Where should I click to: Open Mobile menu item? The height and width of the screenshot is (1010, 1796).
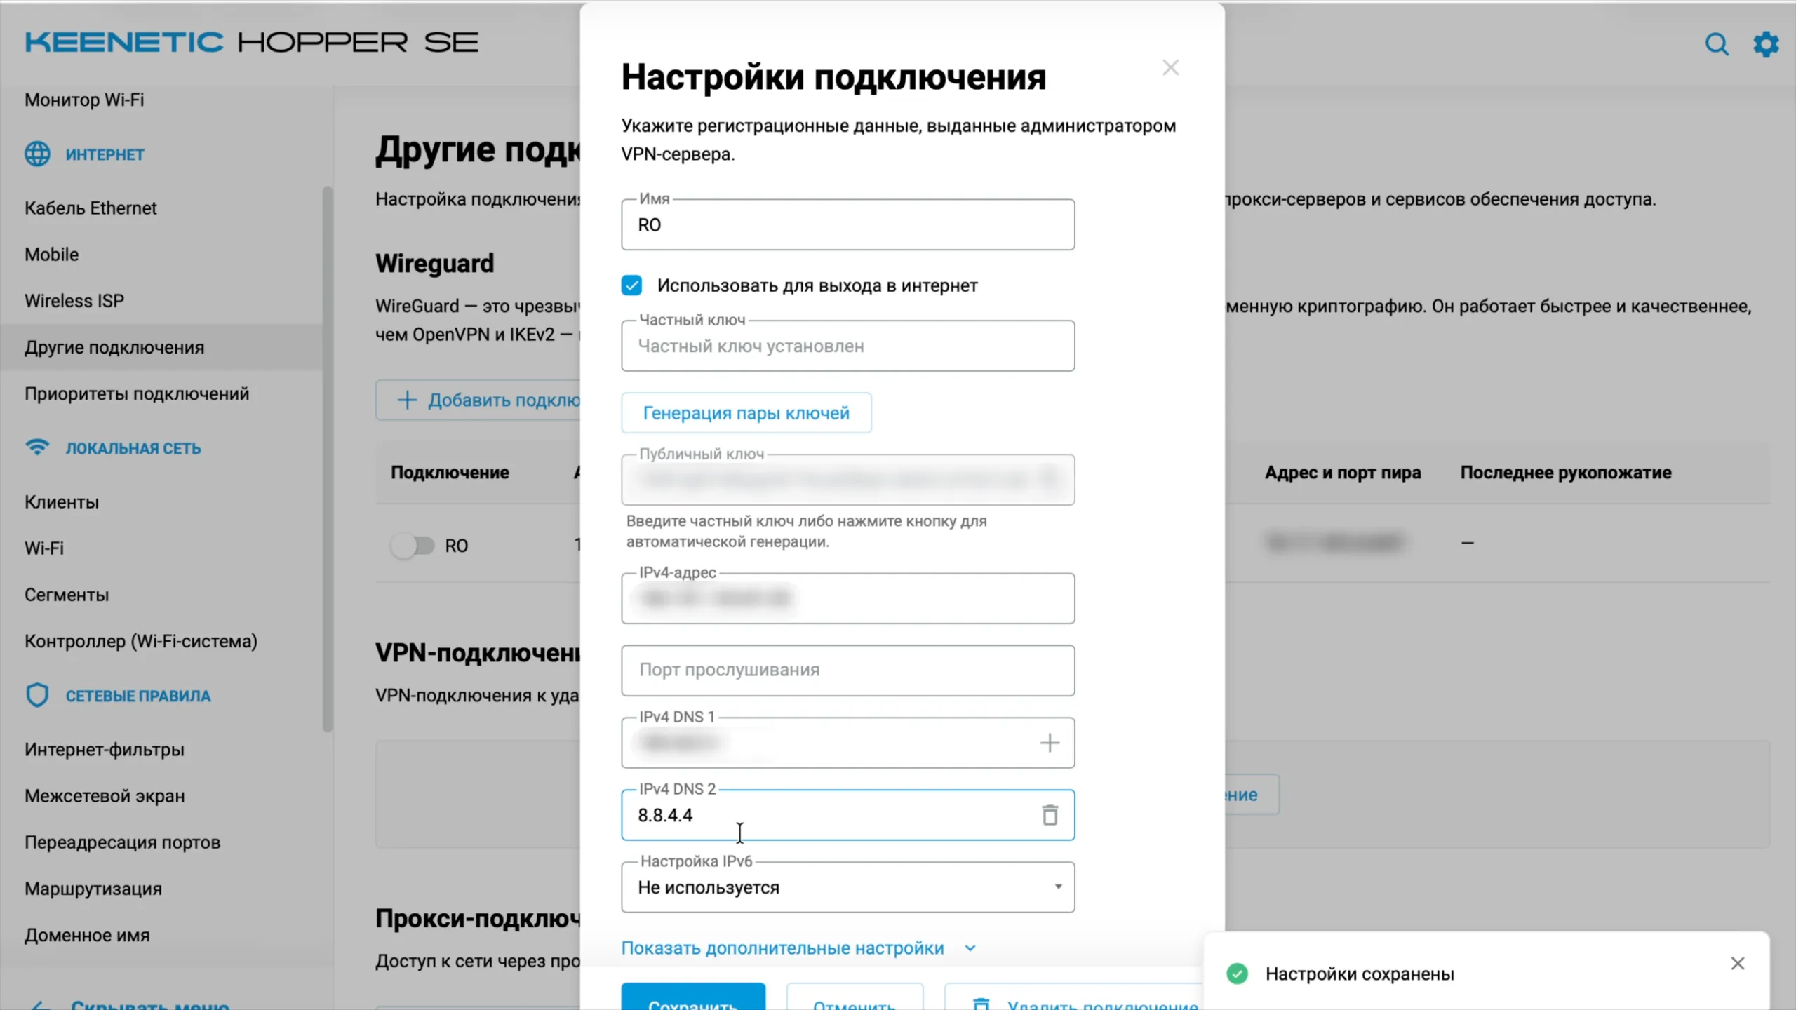[51, 254]
